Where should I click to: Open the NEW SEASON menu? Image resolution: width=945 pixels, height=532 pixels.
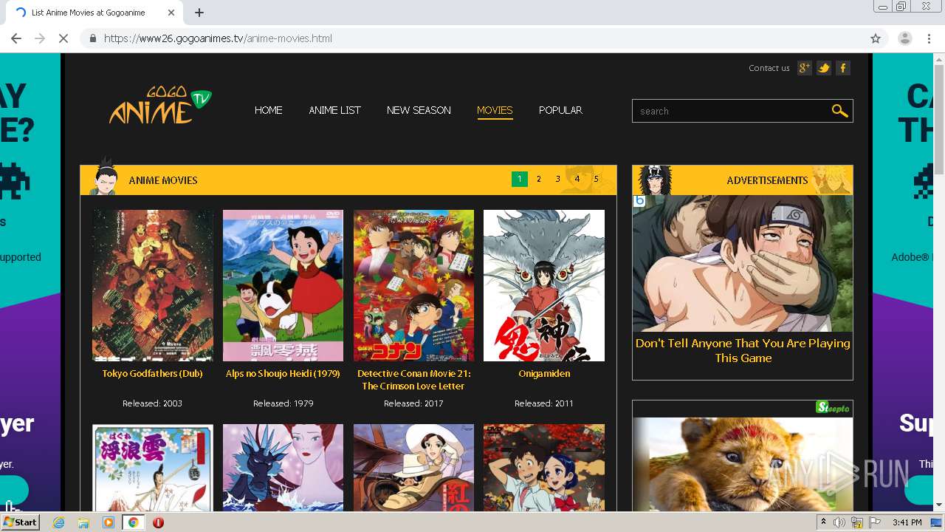click(419, 110)
